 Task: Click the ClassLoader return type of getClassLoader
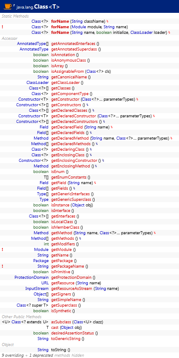[x=37, y=83]
